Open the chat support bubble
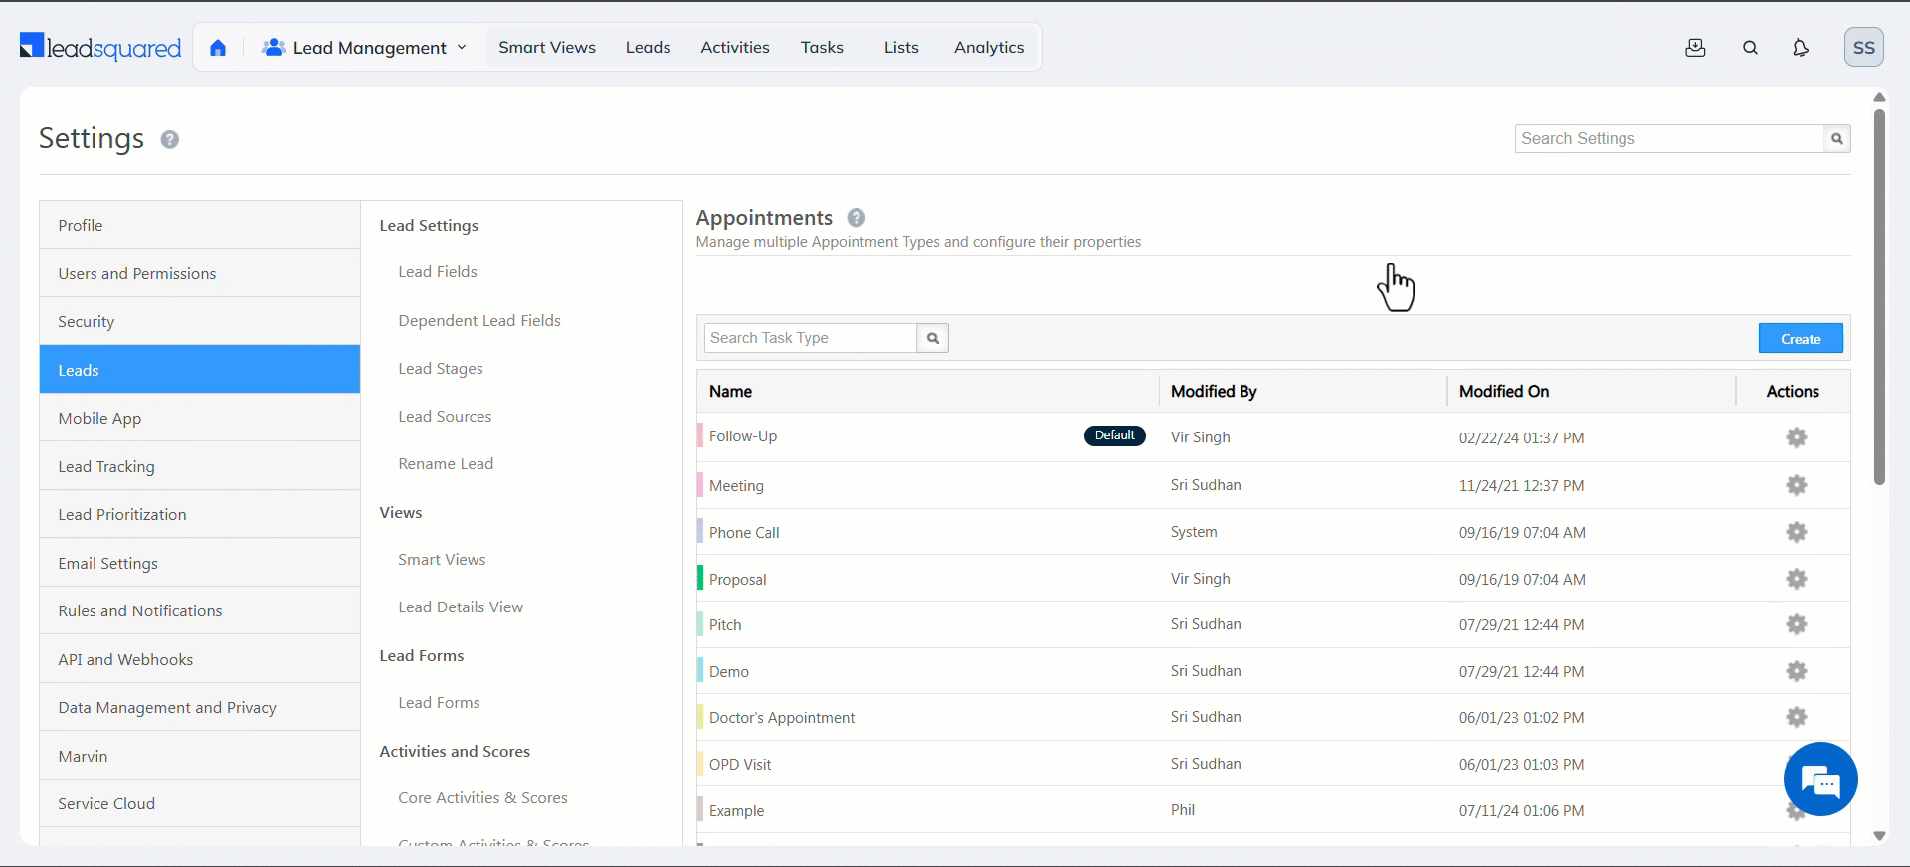The height and width of the screenshot is (867, 1910). [1820, 780]
